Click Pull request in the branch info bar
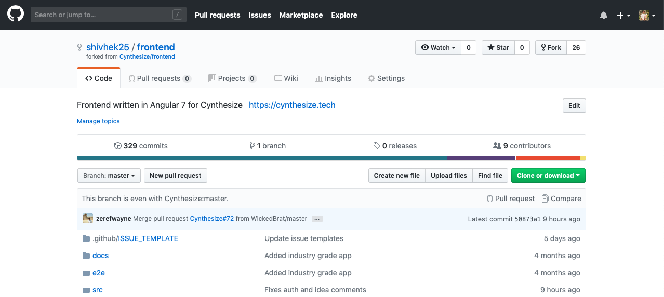The image size is (664, 297). pyautogui.click(x=511, y=199)
